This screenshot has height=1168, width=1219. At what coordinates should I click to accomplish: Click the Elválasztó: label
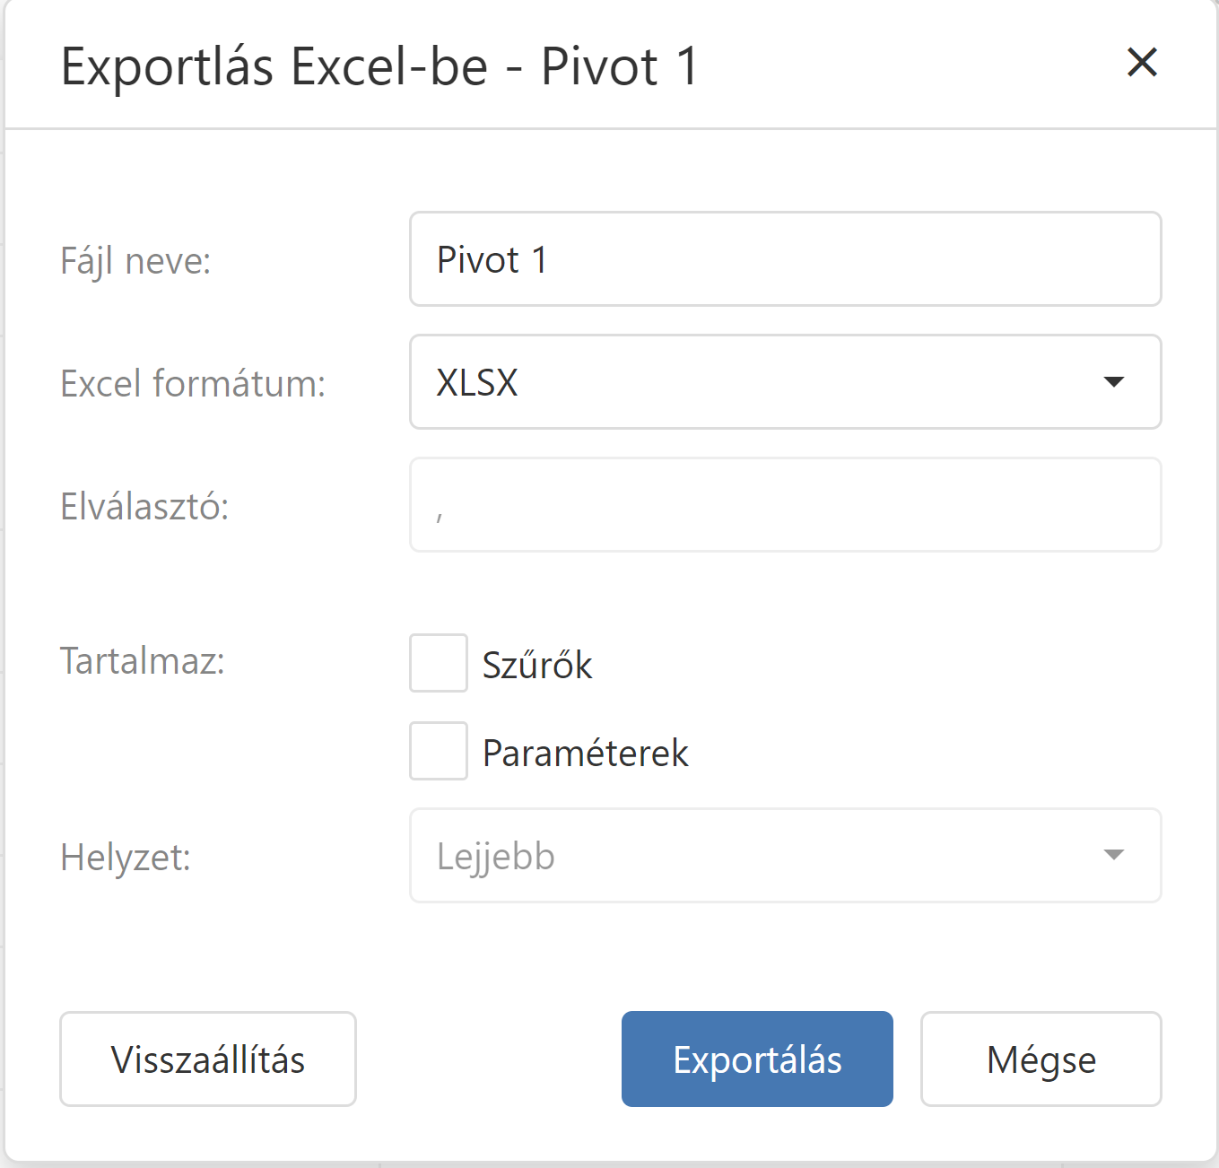[x=144, y=507]
